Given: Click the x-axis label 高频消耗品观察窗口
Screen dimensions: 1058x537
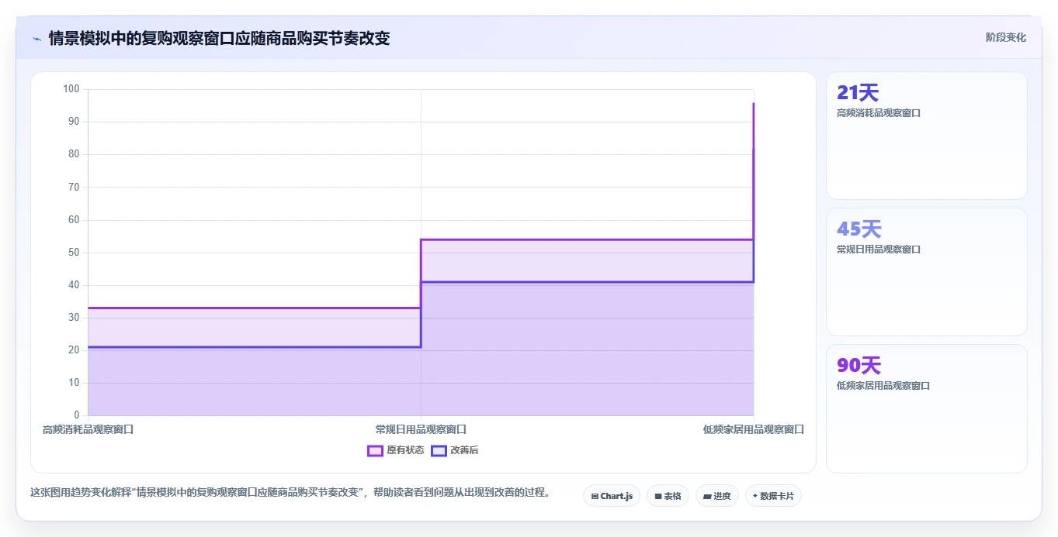Looking at the screenshot, I should click(x=88, y=429).
